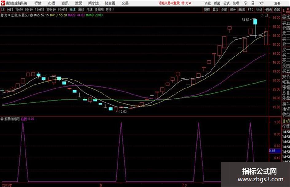
Task: Click the 游客 guest account label
Action: 277,3
